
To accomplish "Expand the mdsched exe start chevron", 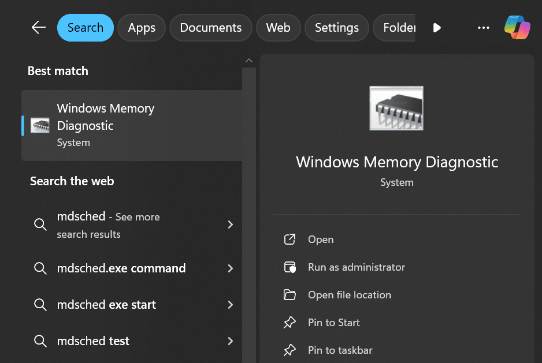I will click(x=230, y=305).
